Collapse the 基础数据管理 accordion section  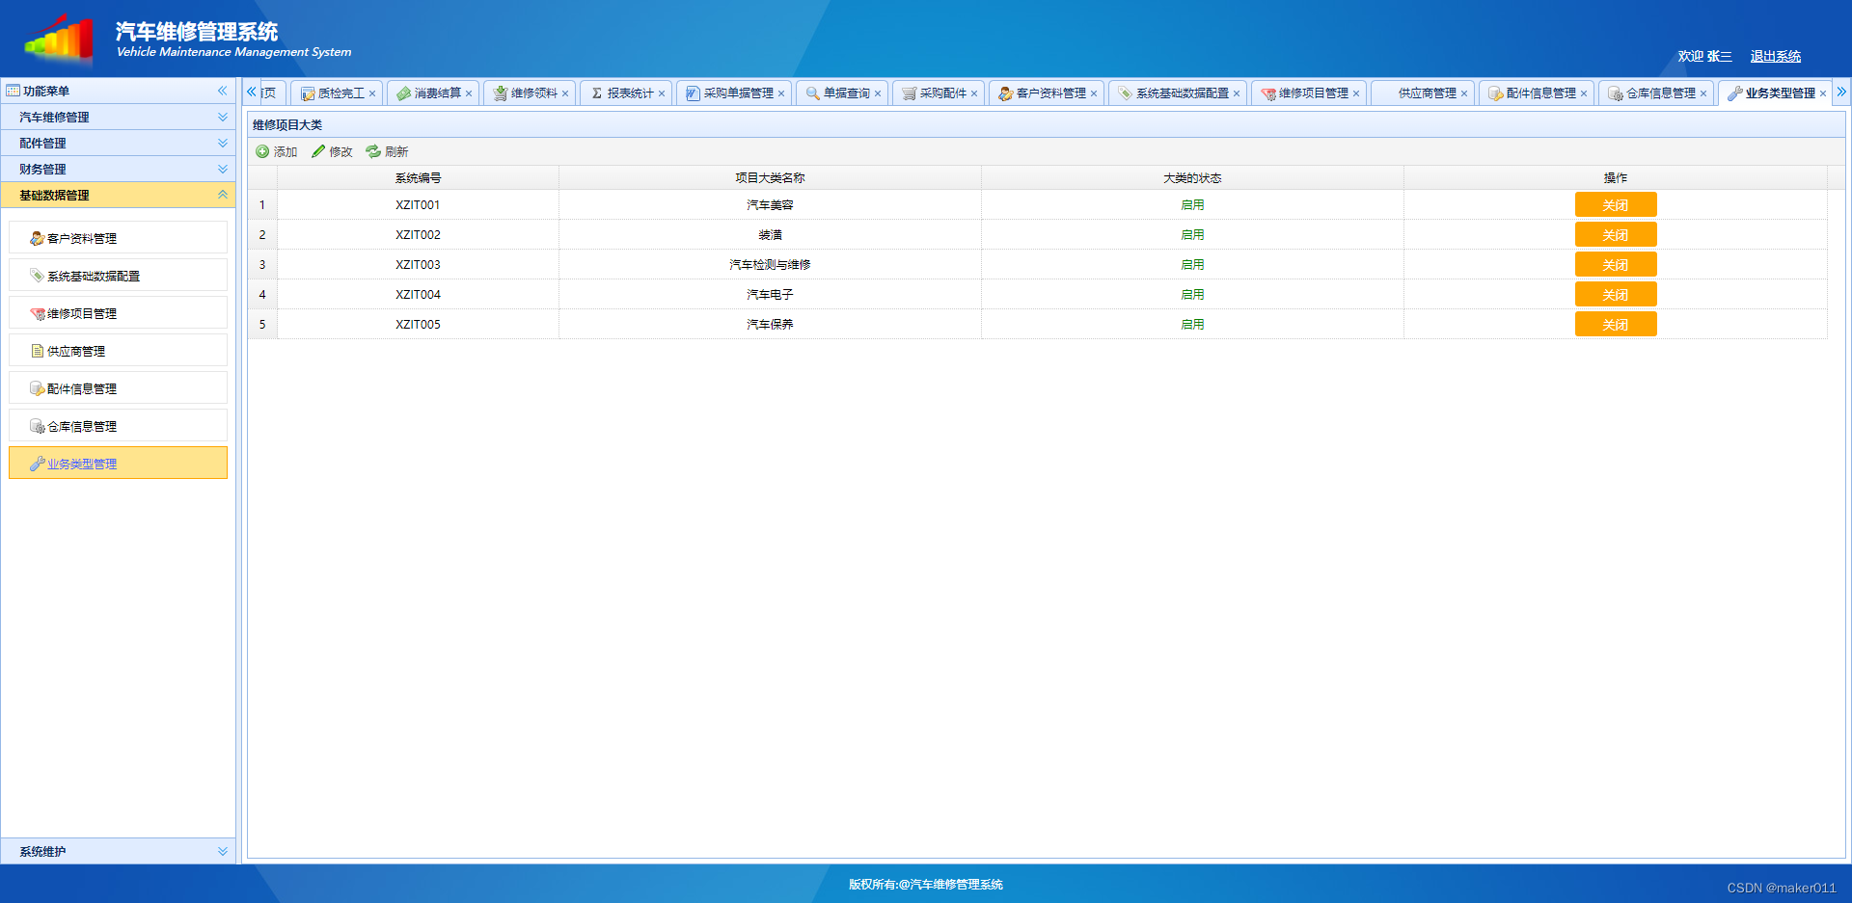pos(223,195)
